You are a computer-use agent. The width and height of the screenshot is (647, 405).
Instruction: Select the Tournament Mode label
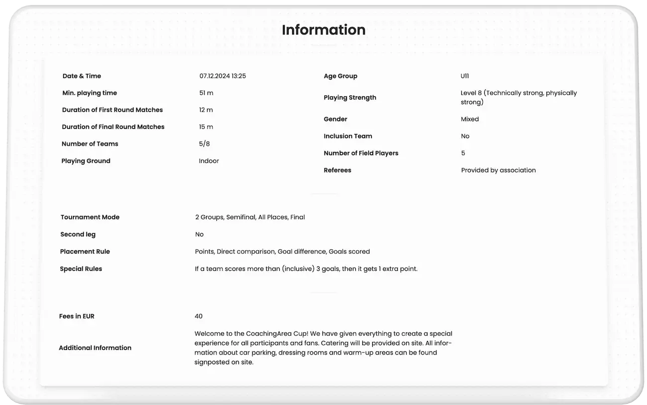tap(90, 217)
